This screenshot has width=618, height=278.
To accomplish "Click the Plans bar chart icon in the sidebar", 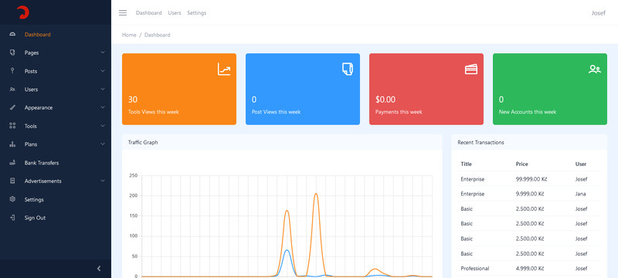I will click(12, 144).
